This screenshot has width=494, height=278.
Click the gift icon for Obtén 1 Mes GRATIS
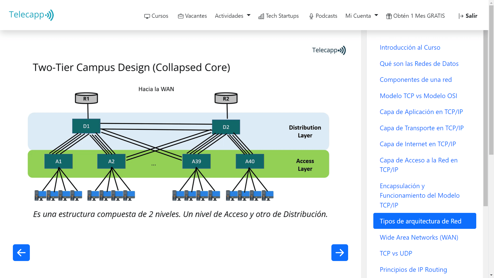point(389,16)
